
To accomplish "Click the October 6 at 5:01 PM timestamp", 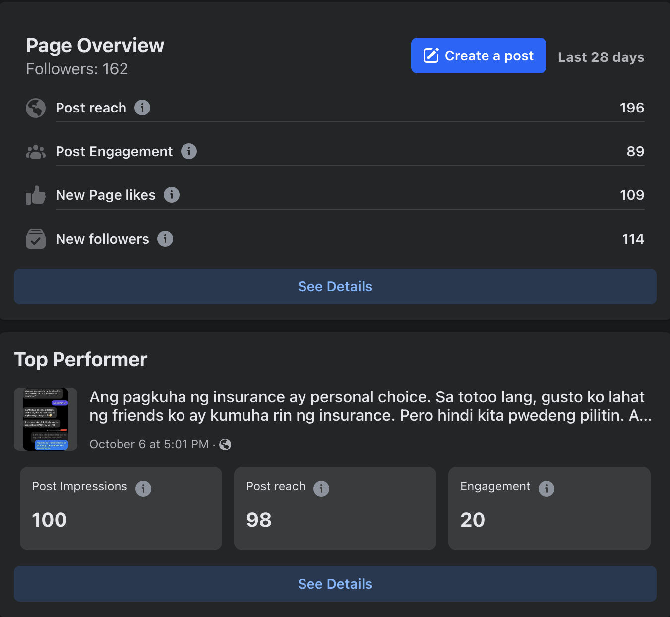I will (x=149, y=444).
